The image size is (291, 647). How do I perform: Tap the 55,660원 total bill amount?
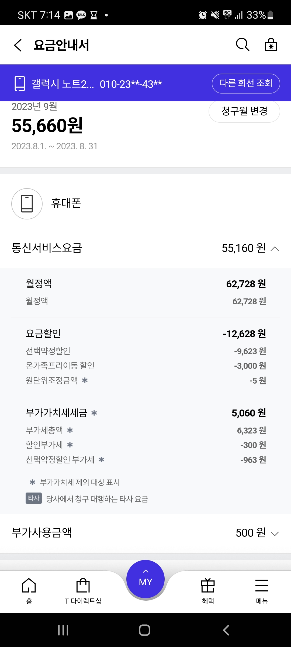tap(47, 126)
